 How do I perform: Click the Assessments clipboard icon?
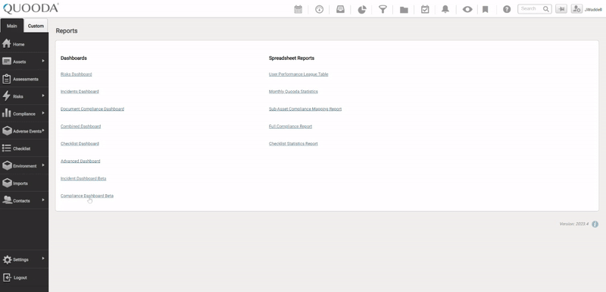(7, 79)
